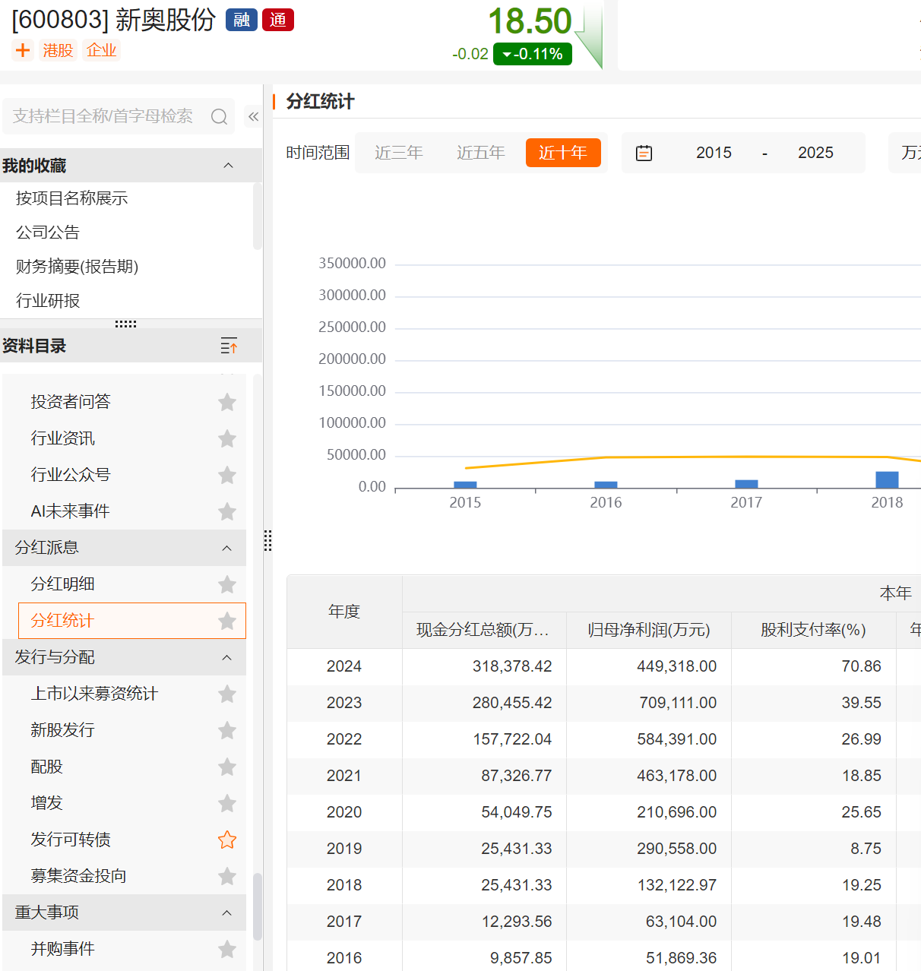Click the 融 margin trading badge
Screen dimensions: 921x971
(242, 20)
